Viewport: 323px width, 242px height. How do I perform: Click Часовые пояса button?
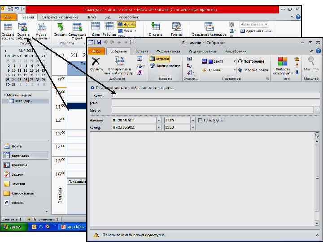pos(253,70)
